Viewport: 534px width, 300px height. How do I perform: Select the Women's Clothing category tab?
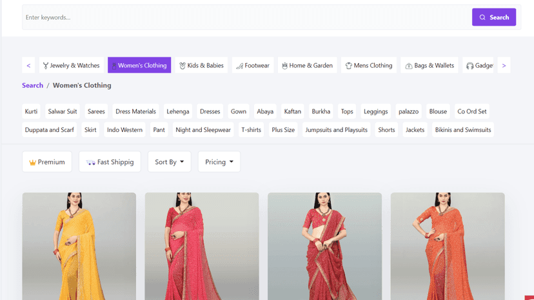pyautogui.click(x=139, y=65)
